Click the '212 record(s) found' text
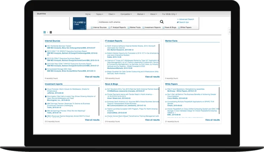This screenshot has width=264, height=152. coord(52,122)
